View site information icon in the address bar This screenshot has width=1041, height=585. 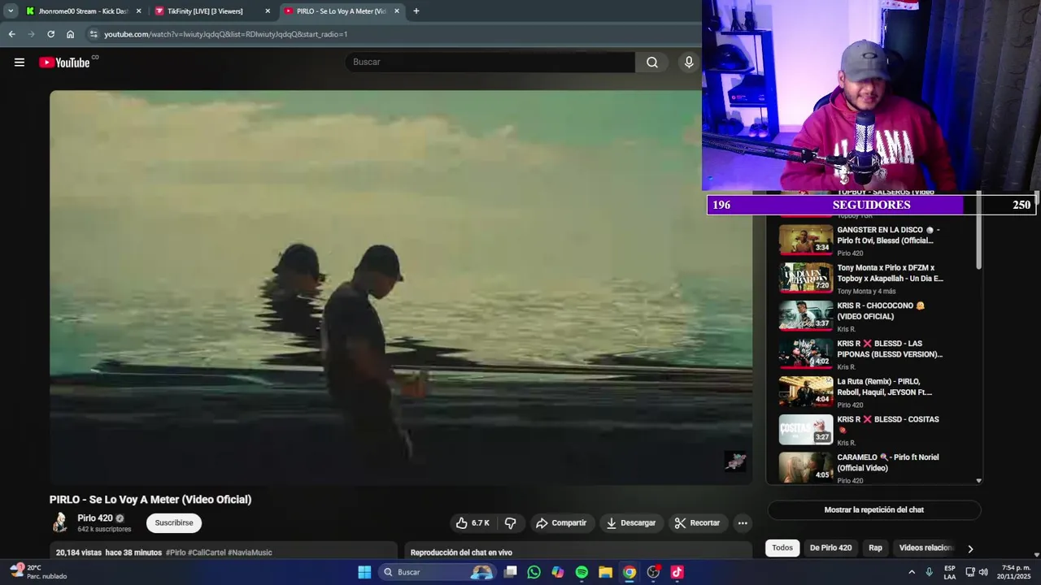coord(94,34)
